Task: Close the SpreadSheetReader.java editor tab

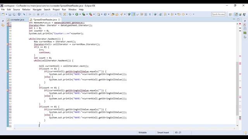Action: point(59,20)
